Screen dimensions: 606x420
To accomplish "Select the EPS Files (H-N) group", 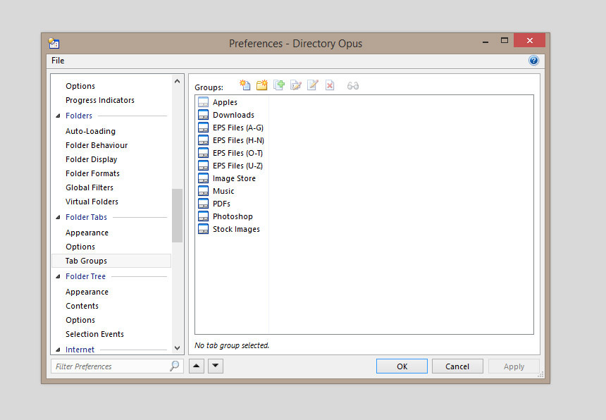I will tap(238, 141).
